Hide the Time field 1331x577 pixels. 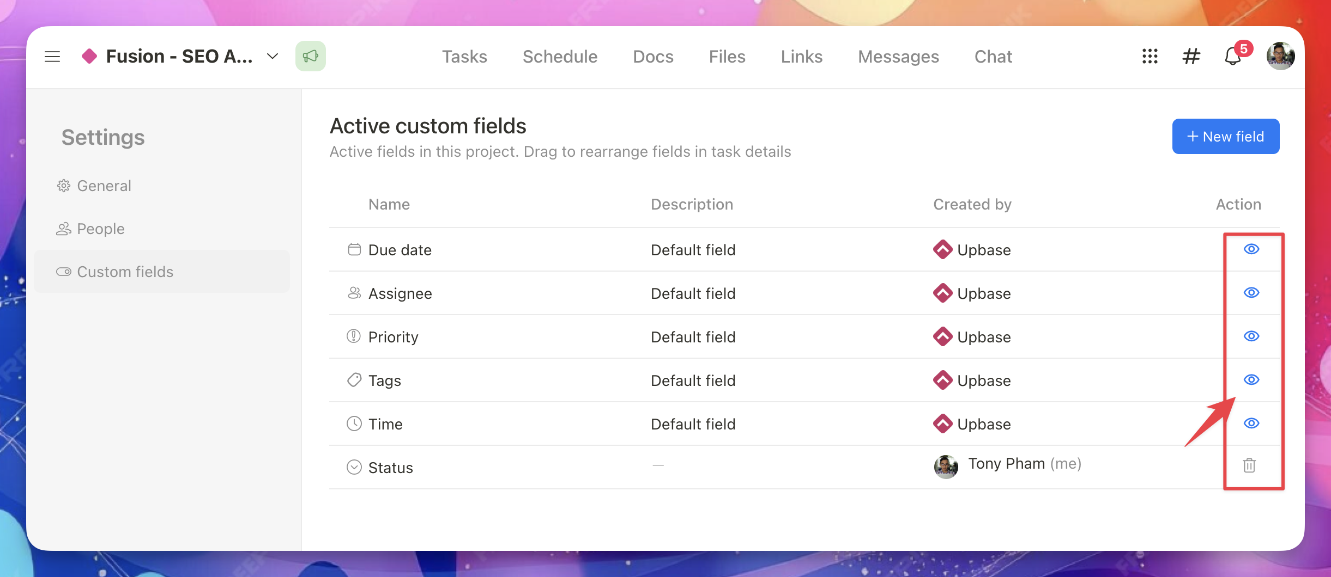[1251, 423]
